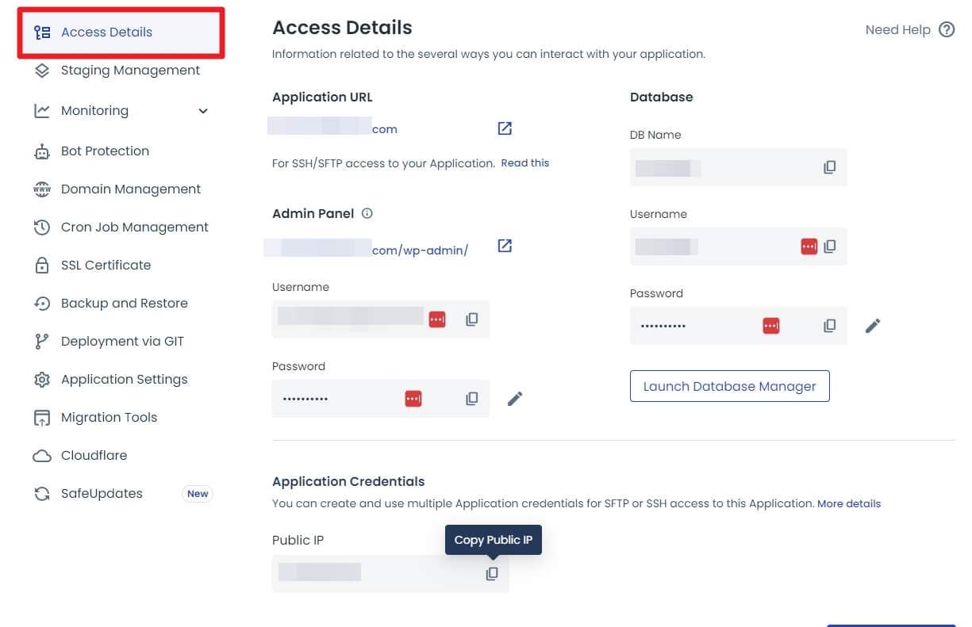Image resolution: width=972 pixels, height=627 pixels.
Task: Reveal Database password red dots button
Action: (x=770, y=326)
